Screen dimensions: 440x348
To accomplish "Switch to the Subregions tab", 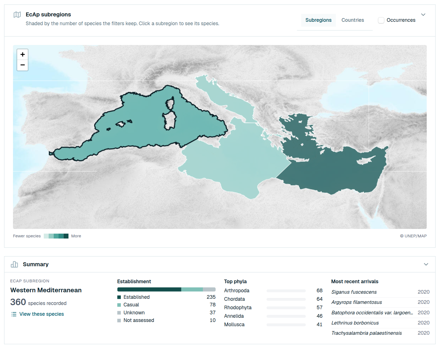I will coord(318,20).
